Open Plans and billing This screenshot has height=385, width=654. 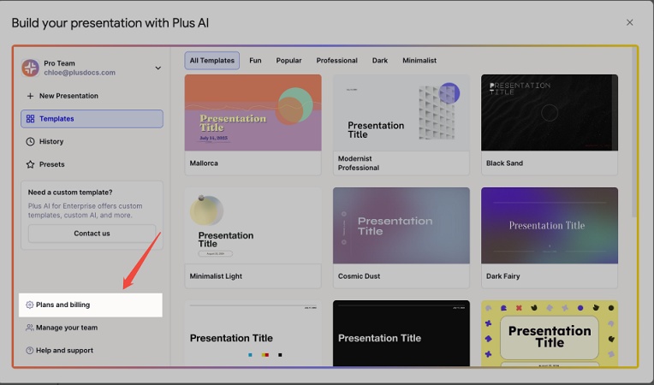click(x=91, y=305)
